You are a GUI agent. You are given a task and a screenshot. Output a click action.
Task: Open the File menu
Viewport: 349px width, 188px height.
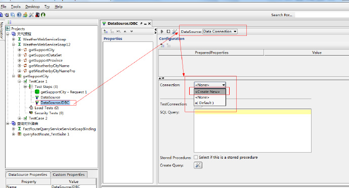coord(4,7)
